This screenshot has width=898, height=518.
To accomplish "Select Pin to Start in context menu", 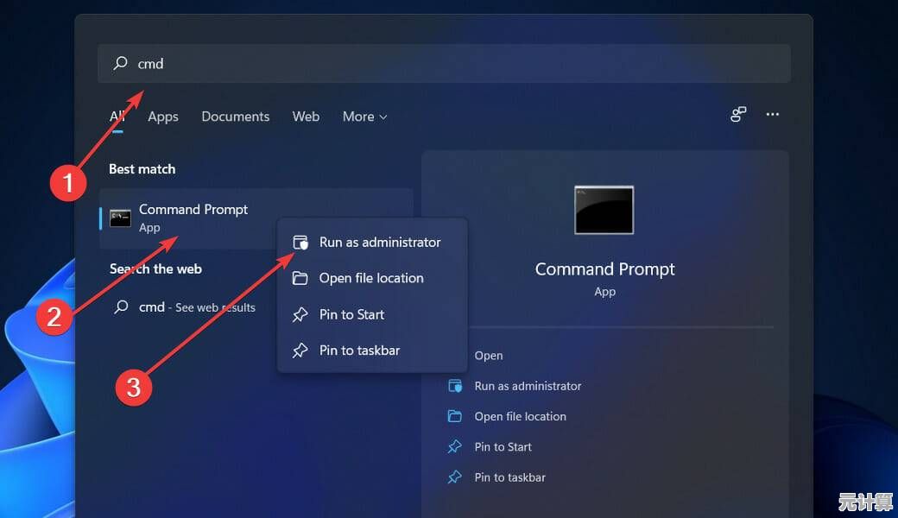I will 351,314.
